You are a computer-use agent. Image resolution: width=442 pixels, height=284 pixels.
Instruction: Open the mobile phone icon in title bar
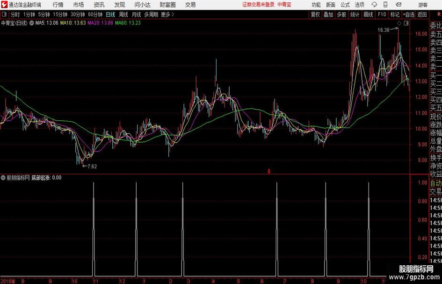(385, 5)
